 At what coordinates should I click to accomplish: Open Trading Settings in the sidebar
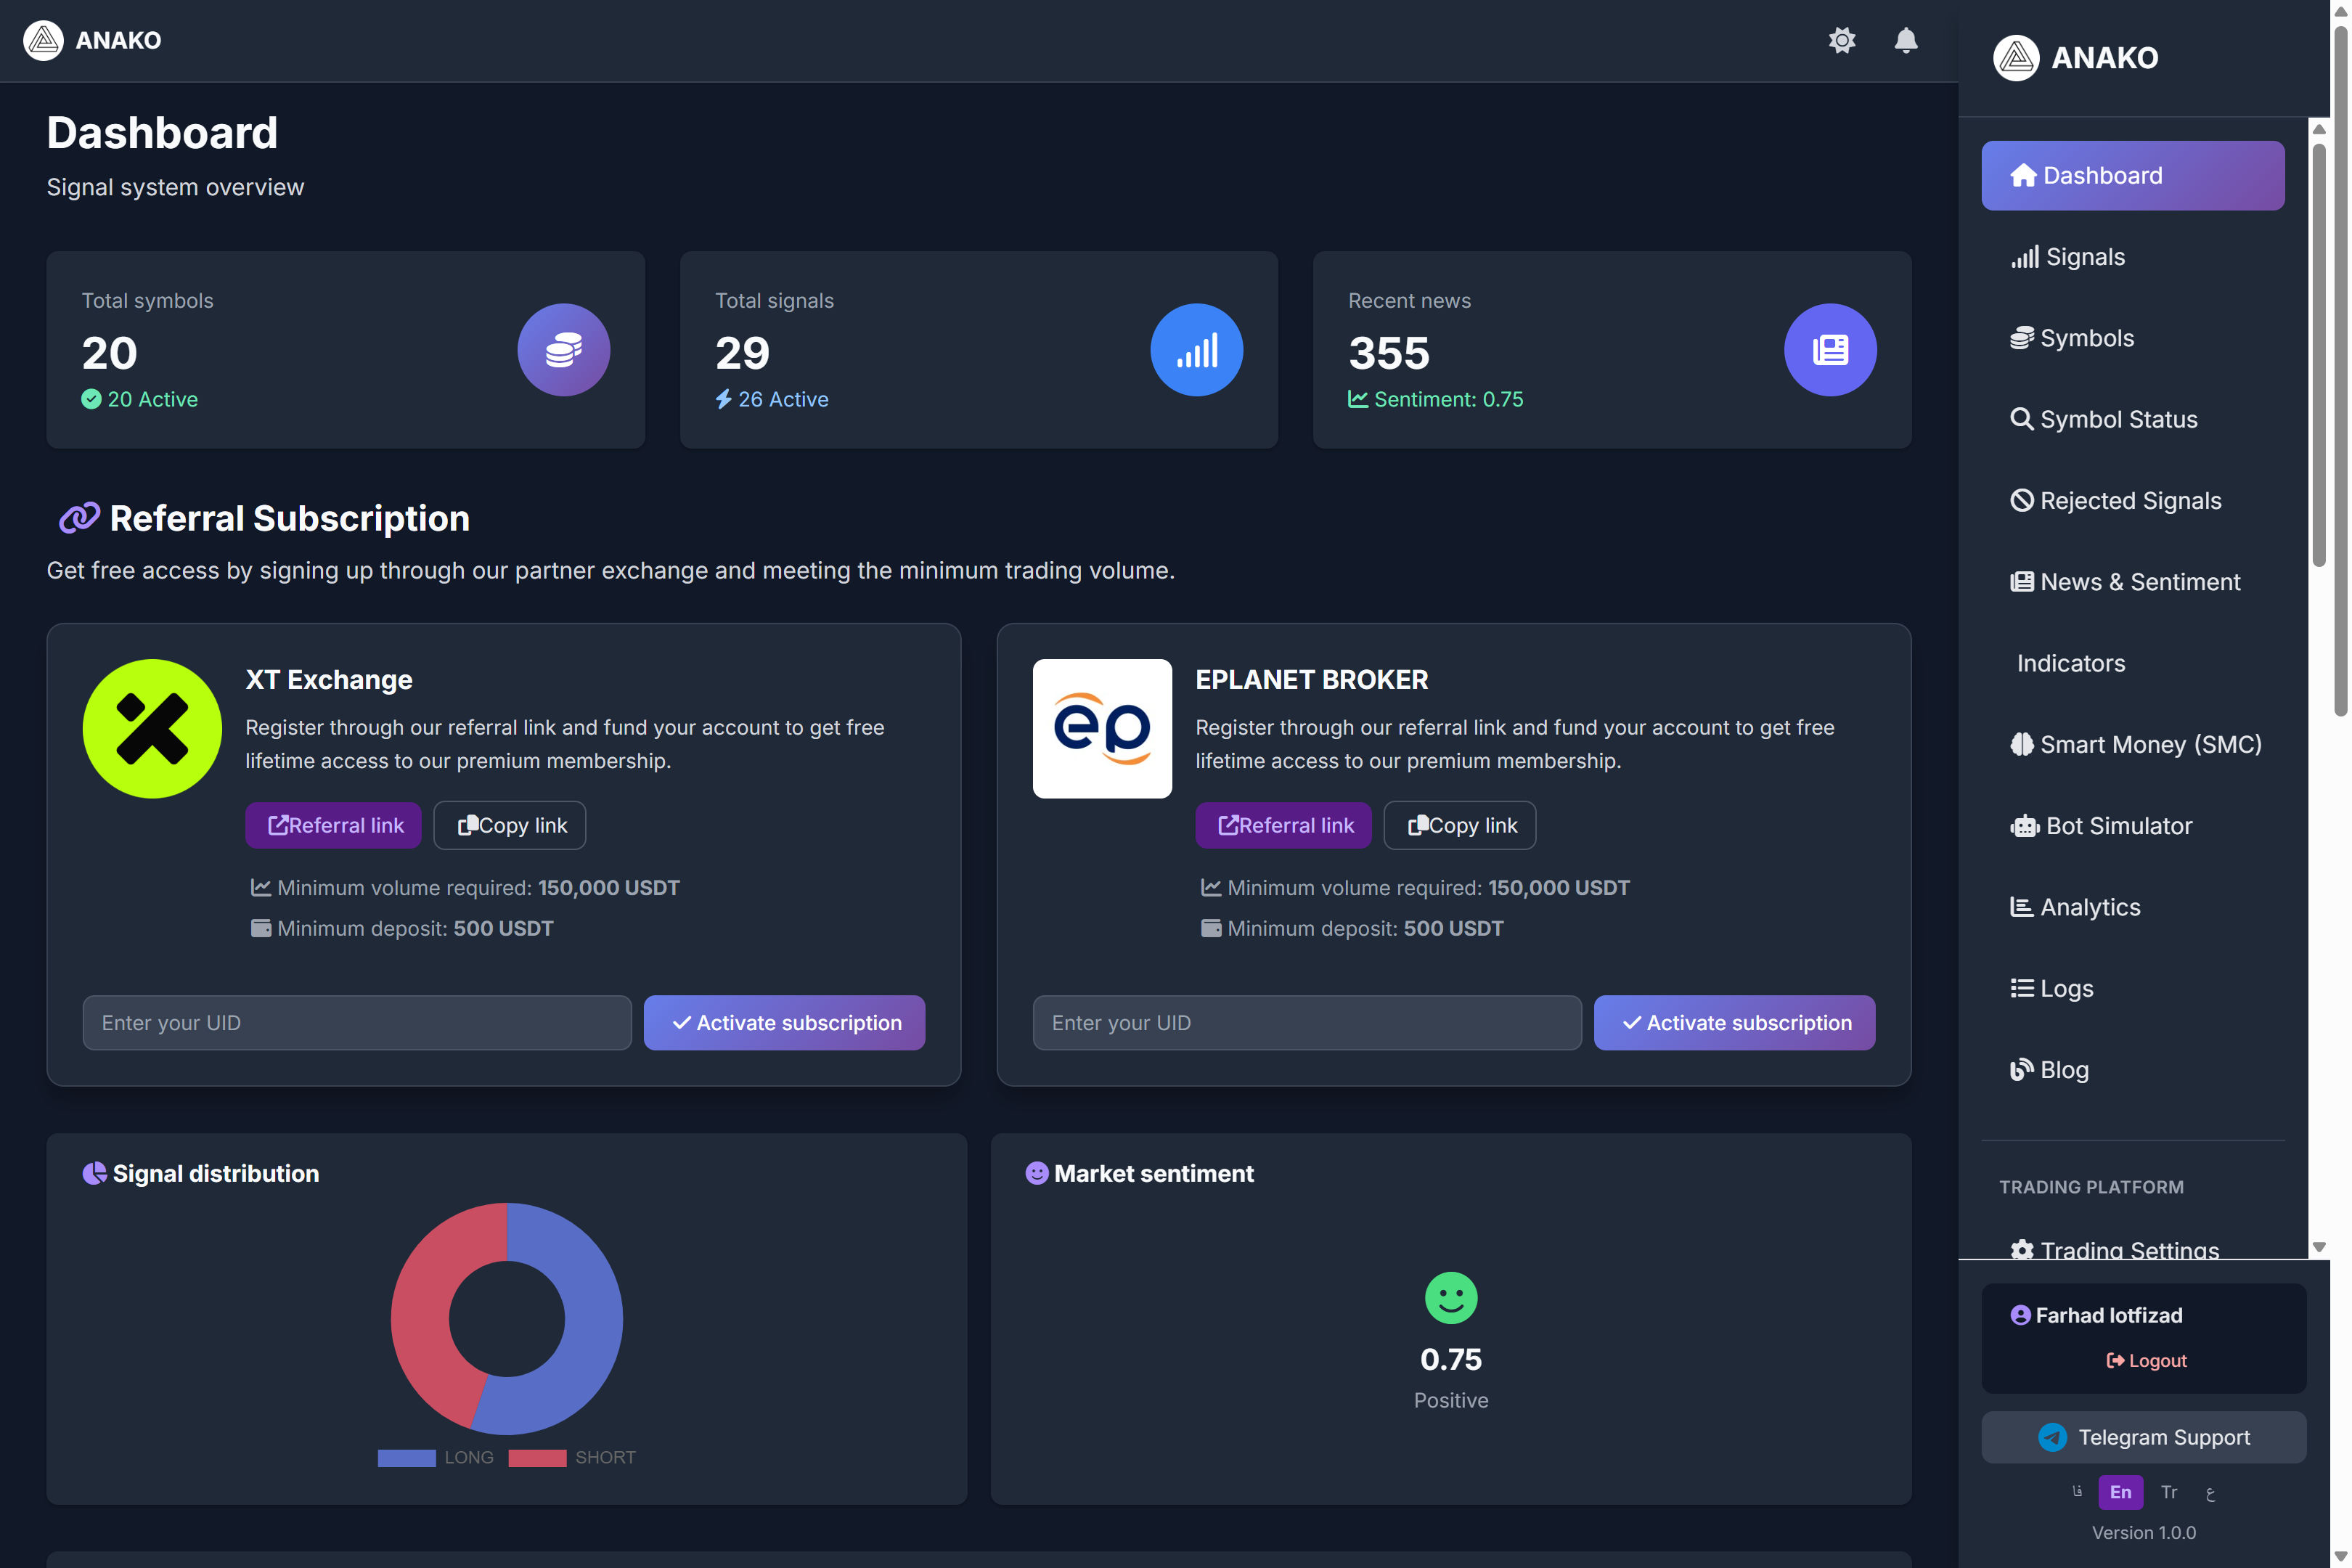coord(2133,1248)
